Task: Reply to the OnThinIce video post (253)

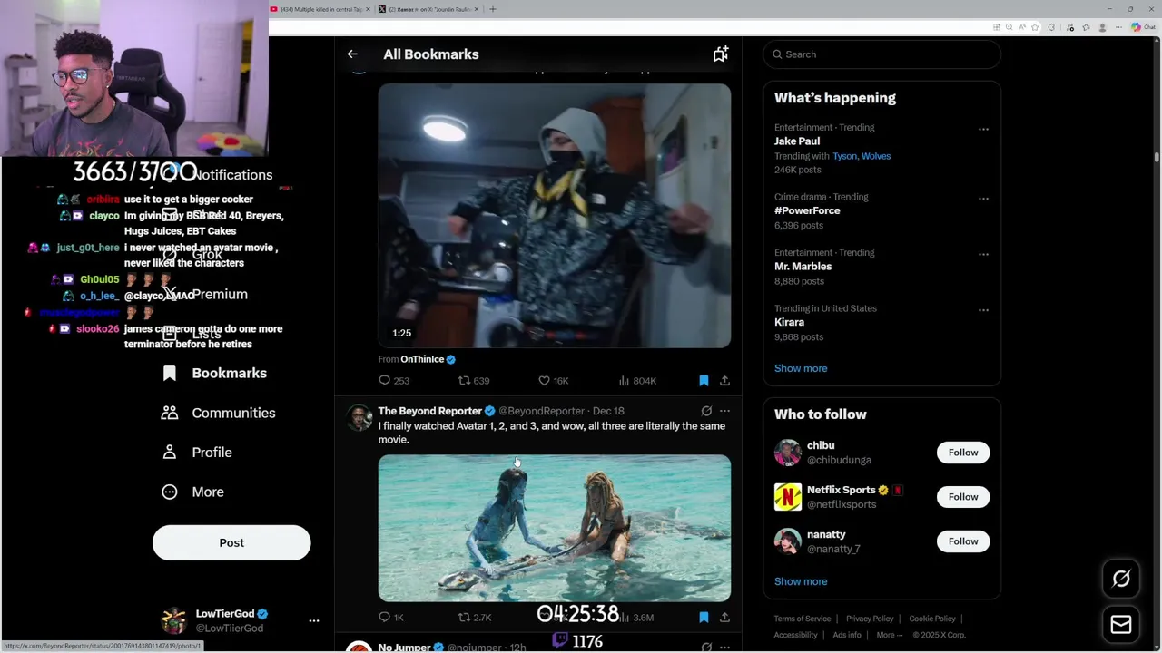Action: pyautogui.click(x=393, y=381)
